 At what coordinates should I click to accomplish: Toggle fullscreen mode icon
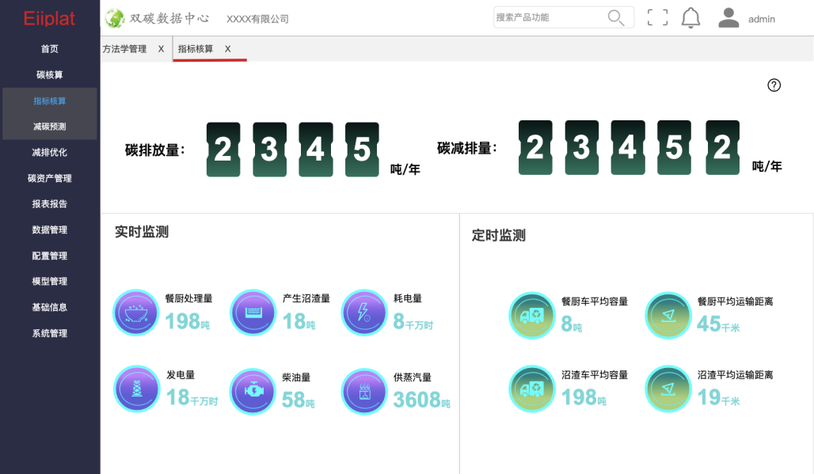(x=657, y=17)
